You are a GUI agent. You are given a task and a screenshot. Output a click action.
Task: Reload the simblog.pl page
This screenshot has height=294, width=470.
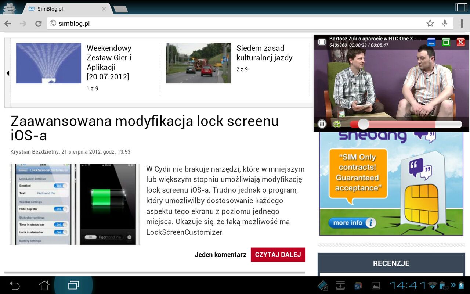point(38,24)
